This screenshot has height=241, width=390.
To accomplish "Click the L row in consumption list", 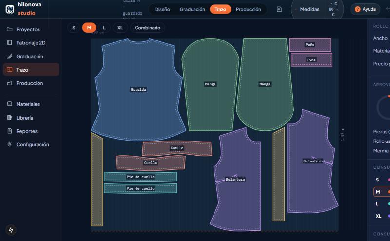I will 382,204.
